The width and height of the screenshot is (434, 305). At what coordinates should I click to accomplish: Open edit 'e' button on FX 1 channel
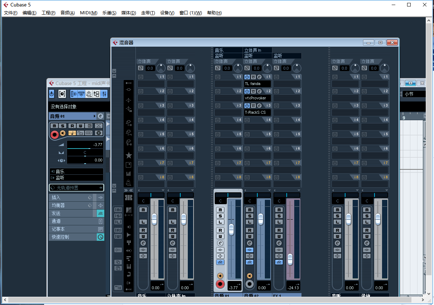tap(279, 243)
